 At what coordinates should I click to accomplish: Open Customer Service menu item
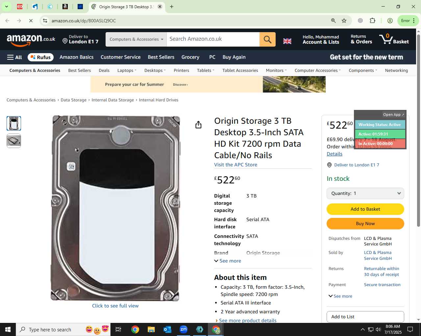[x=120, y=57]
